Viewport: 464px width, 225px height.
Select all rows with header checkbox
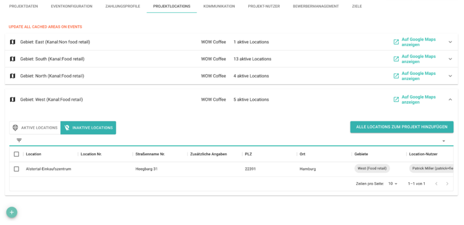16,154
